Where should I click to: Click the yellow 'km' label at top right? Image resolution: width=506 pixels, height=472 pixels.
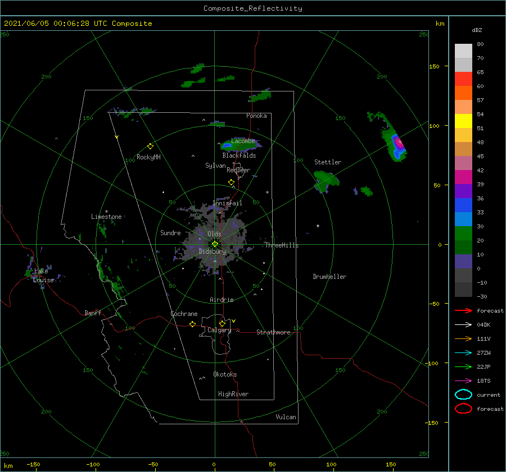click(x=440, y=24)
